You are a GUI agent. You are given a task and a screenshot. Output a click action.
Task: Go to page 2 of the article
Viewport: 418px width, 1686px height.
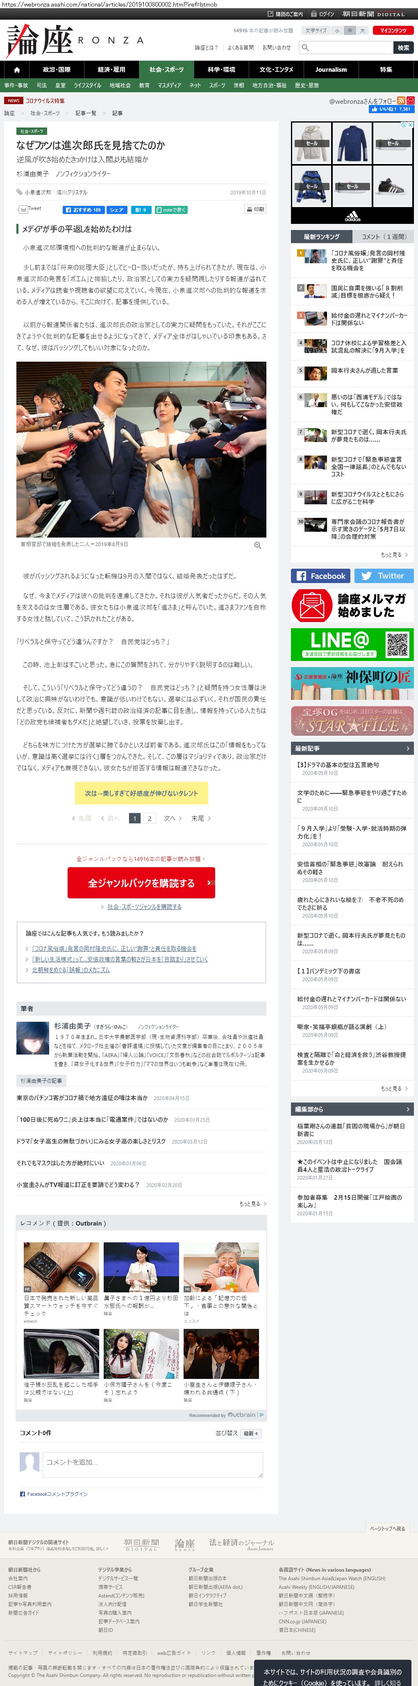[150, 818]
